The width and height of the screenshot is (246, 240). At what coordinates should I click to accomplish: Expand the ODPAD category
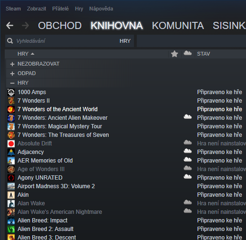click(12, 74)
